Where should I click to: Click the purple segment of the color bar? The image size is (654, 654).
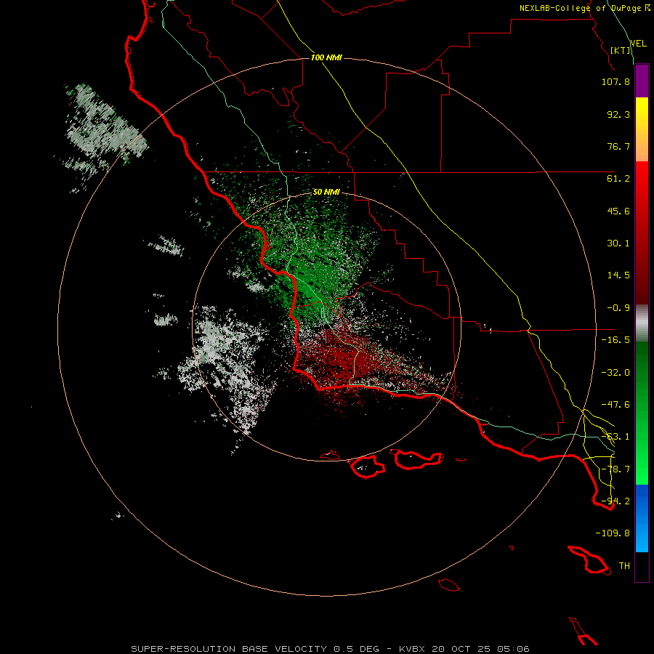pos(642,81)
